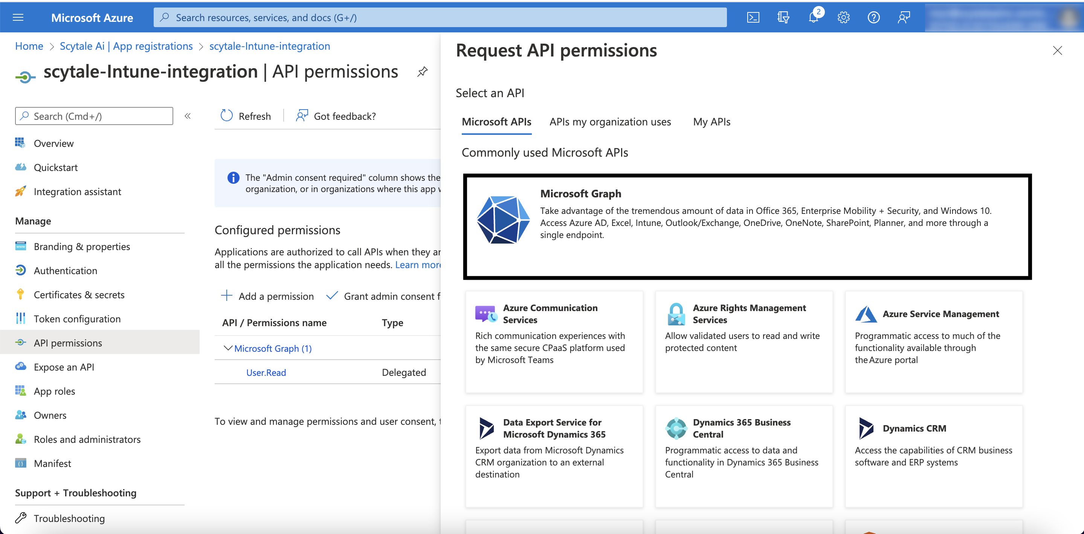Click the Integration assistant rocket icon
The image size is (1084, 534).
20,191
